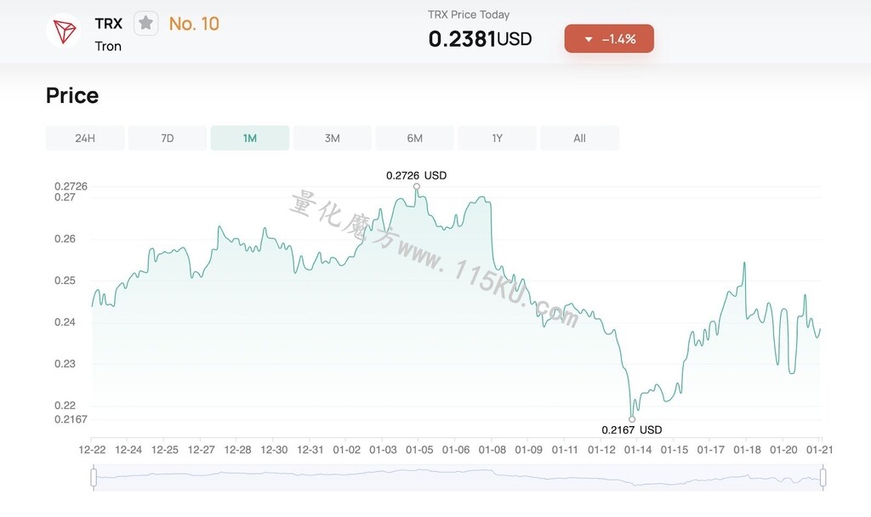Click the 01-14 date label on the axis
Viewport: 871px width, 517px height.
[x=638, y=450]
